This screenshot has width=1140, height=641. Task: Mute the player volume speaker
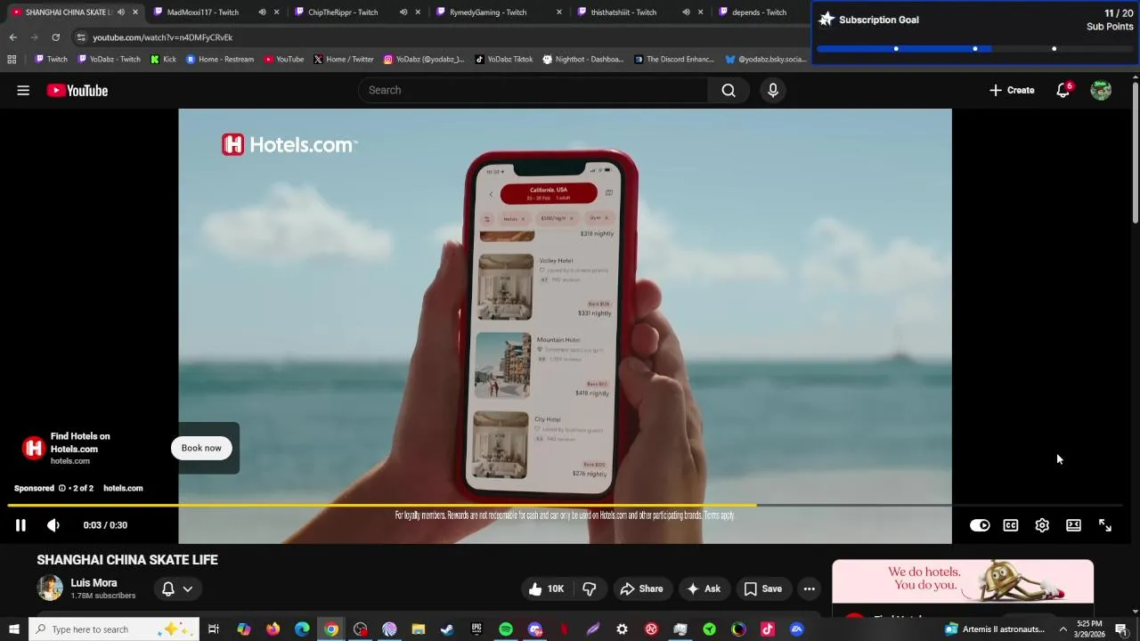pyautogui.click(x=53, y=525)
